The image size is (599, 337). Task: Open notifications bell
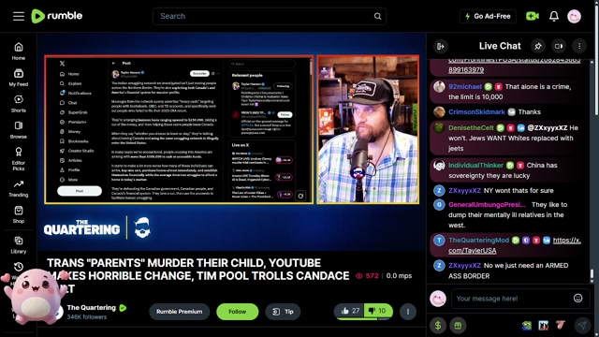pyautogui.click(x=554, y=16)
